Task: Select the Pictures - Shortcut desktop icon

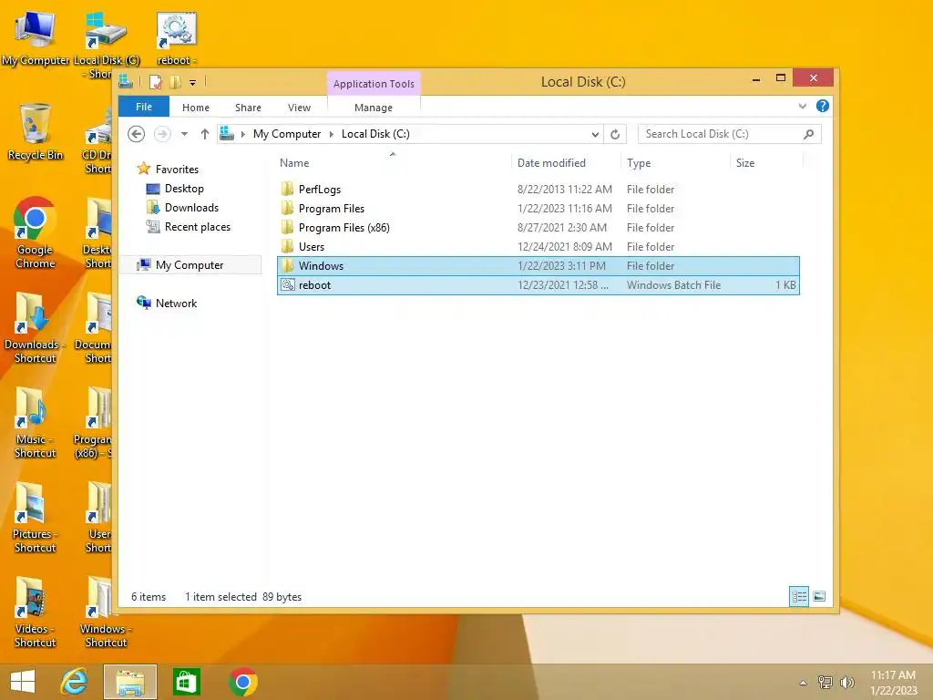Action: tap(36, 517)
